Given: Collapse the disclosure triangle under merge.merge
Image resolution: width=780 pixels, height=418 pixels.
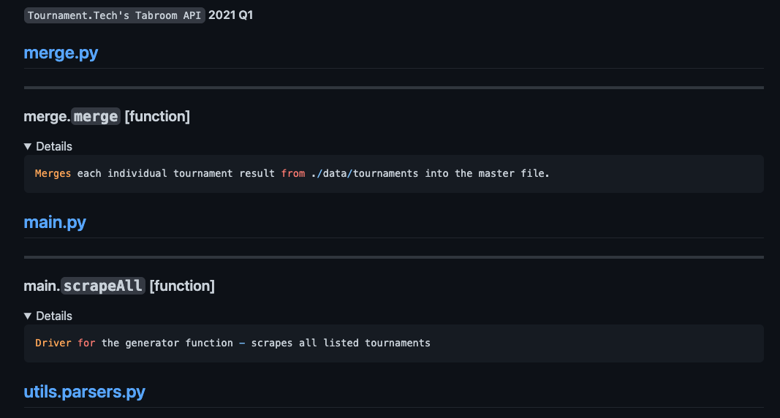Looking at the screenshot, I should 28,147.
